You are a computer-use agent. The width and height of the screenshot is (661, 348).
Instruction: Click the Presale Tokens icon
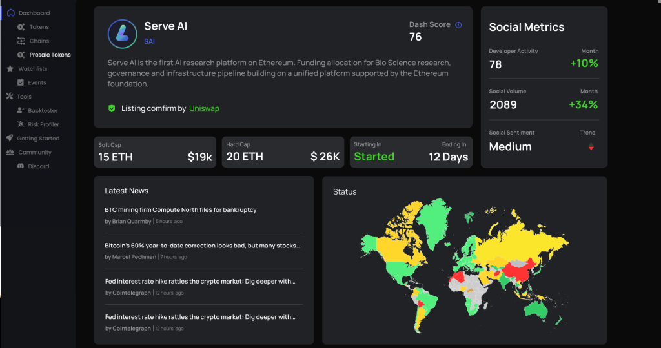[21, 55]
